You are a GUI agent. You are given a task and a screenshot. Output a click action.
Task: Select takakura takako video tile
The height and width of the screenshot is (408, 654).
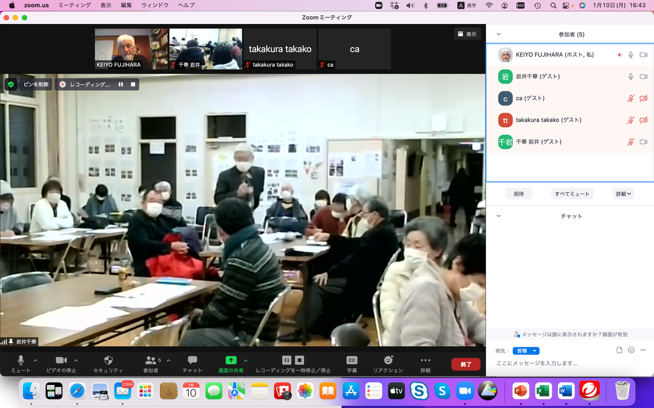pos(280,49)
